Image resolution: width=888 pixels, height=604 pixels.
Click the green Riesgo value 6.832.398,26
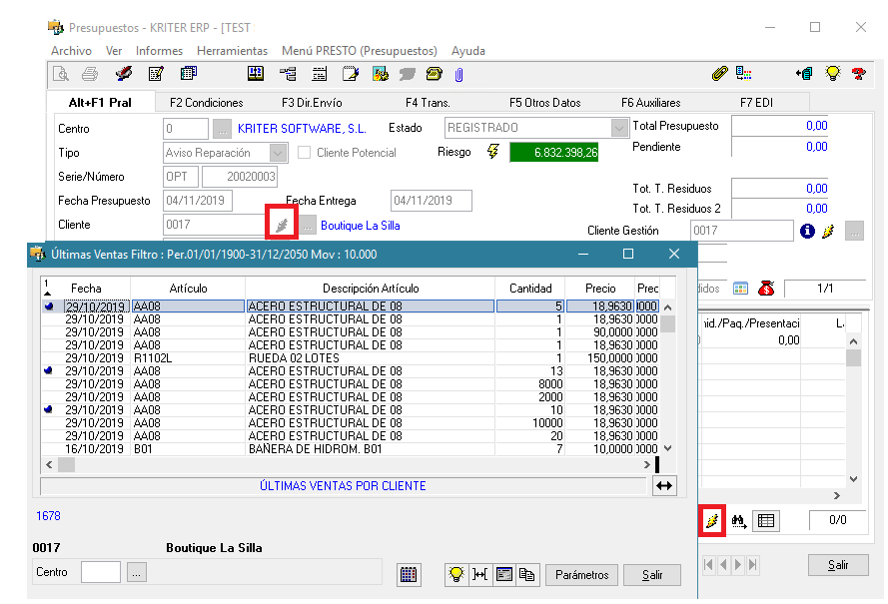(x=553, y=153)
